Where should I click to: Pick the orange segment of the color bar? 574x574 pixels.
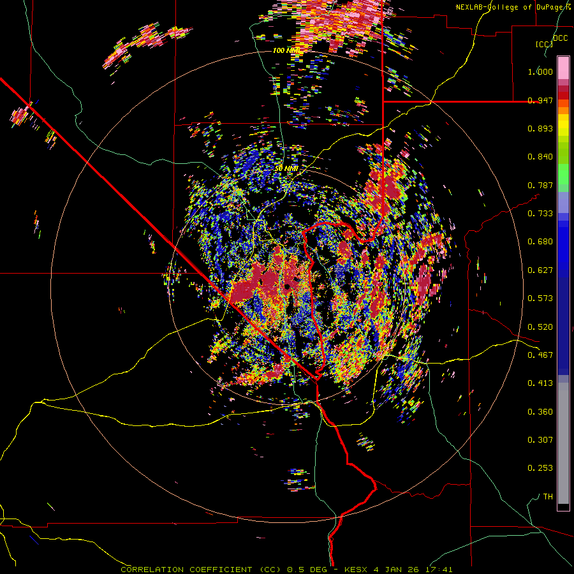click(563, 110)
